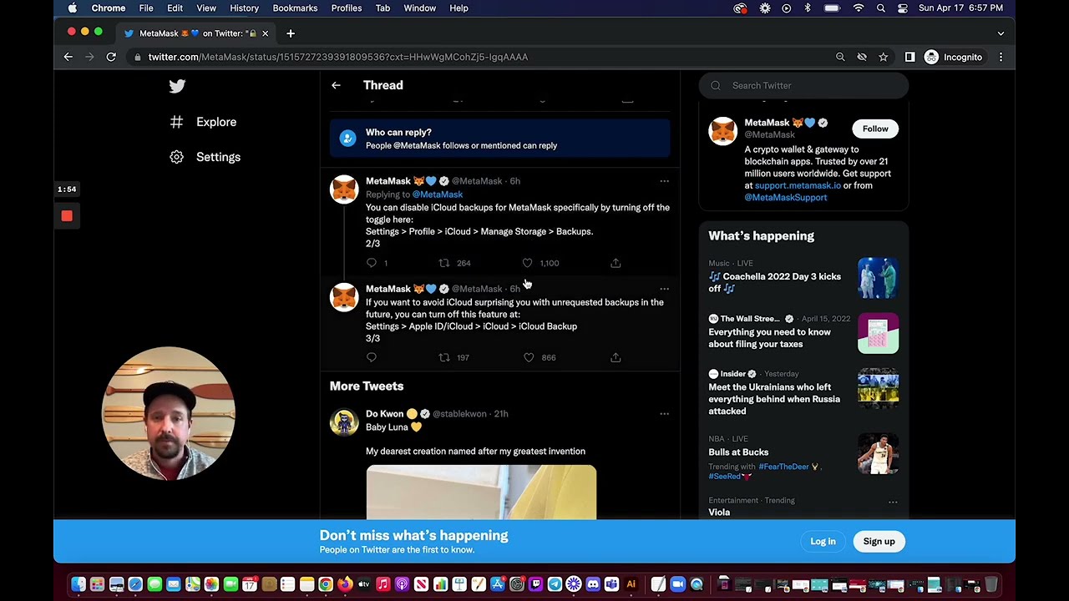Open more options for Viola trend
The height and width of the screenshot is (601, 1069).
pos(893,502)
